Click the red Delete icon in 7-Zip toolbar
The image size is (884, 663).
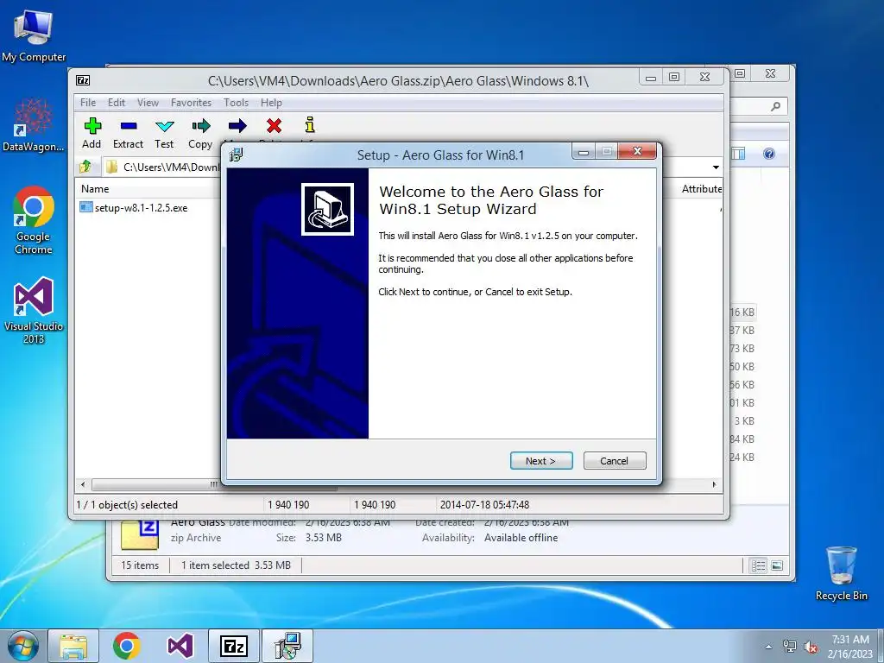(274, 126)
